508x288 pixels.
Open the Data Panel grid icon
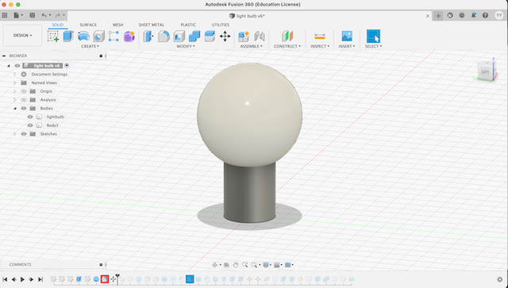pos(5,15)
